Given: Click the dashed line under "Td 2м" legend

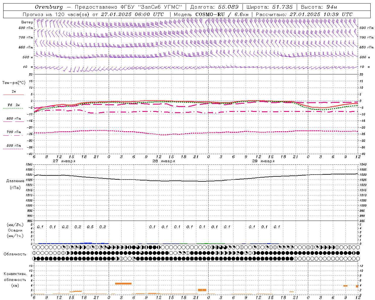Looking at the screenshot, I should [x=13, y=108].
